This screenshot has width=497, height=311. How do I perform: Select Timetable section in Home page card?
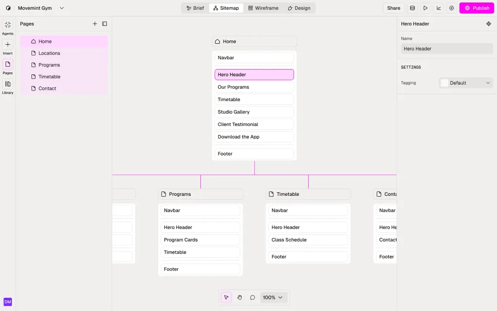pos(254,99)
